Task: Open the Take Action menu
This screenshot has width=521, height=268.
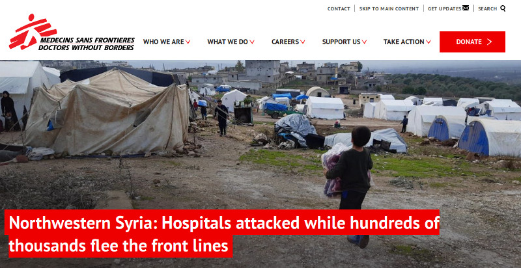Action: click(x=404, y=42)
